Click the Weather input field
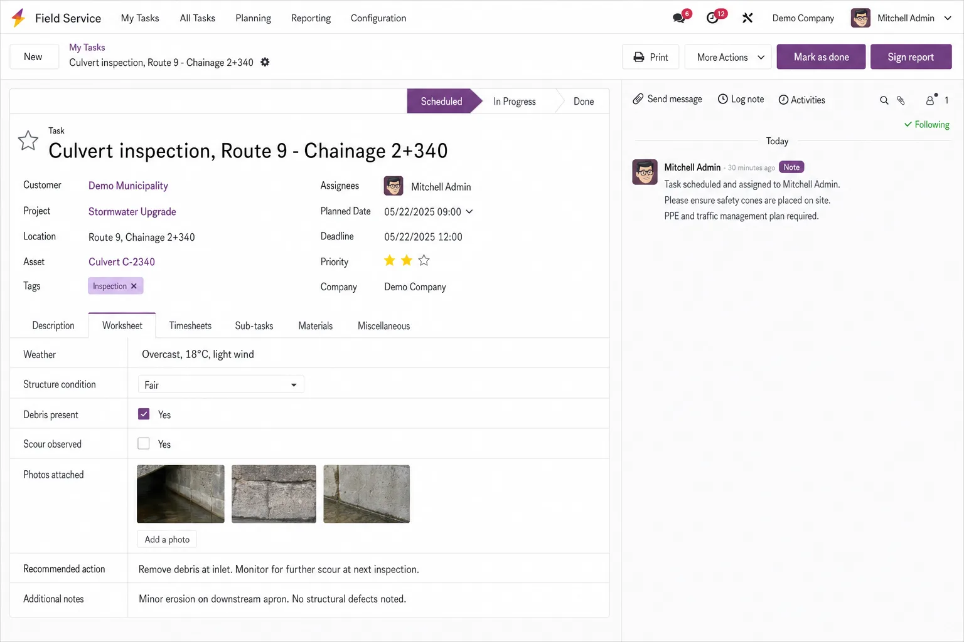964x642 pixels. coord(368,354)
